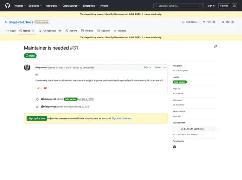Image resolution: width=242 pixels, height=180 pixels.
Task: Switch to the Security tab
Action: tap(103, 31)
